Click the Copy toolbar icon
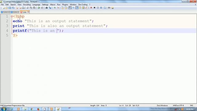The image size is (197, 111). coord(31,8)
